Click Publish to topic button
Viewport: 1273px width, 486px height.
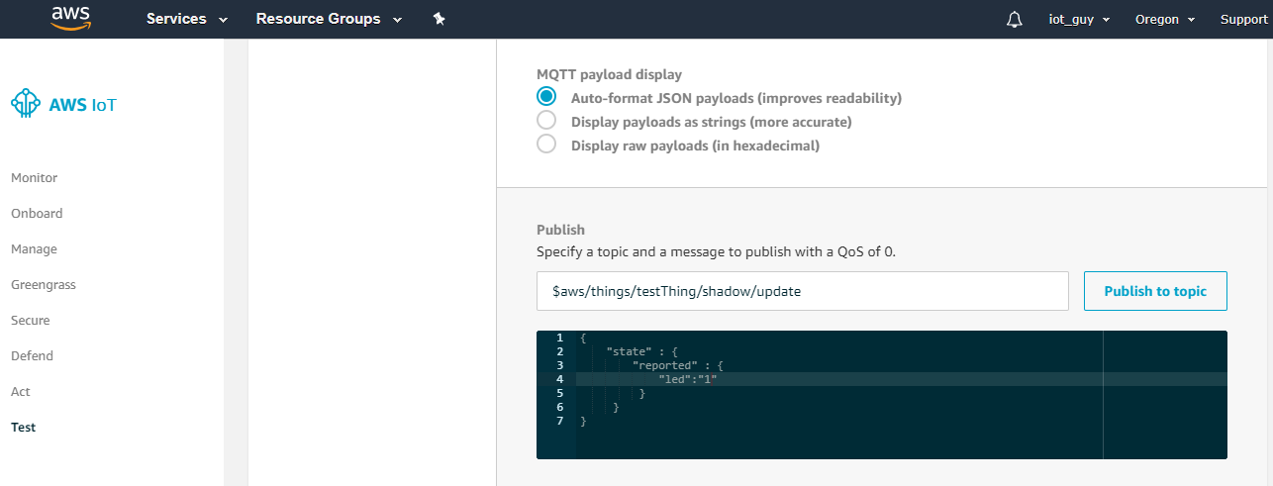tap(1155, 291)
